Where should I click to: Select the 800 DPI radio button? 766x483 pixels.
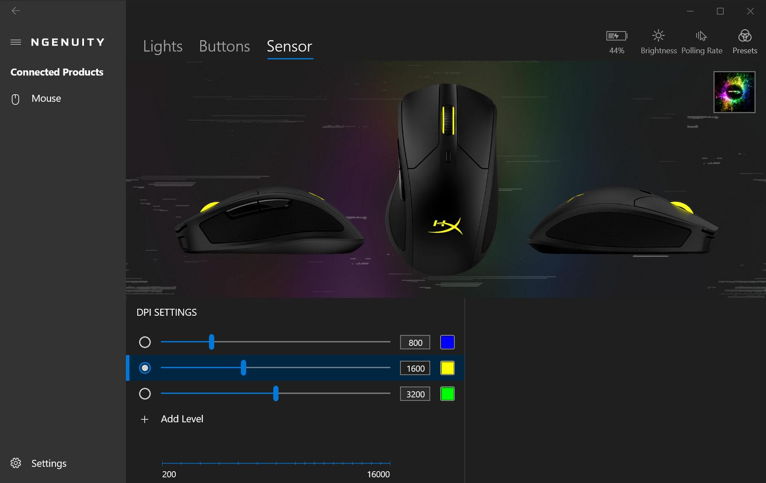145,342
